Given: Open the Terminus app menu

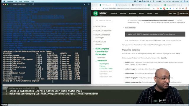Looking at the screenshot, I should point(10,1).
